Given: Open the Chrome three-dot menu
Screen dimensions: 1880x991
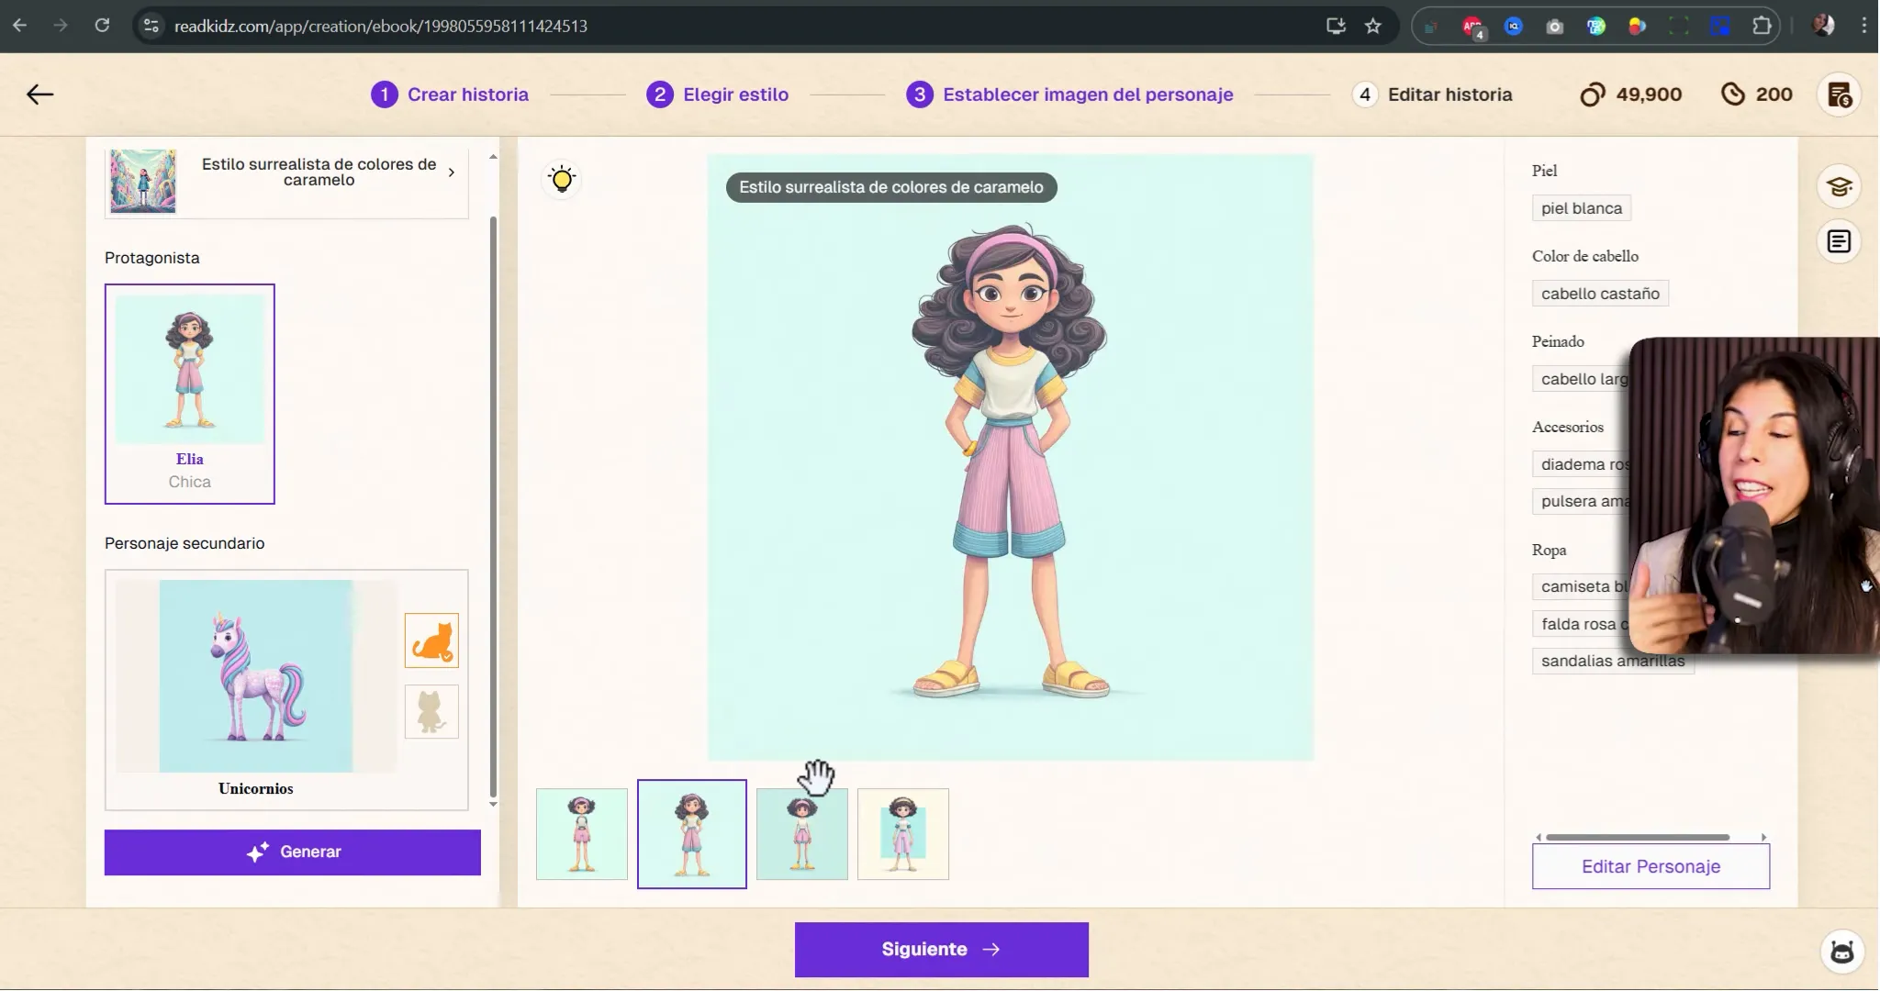Looking at the screenshot, I should (1863, 25).
